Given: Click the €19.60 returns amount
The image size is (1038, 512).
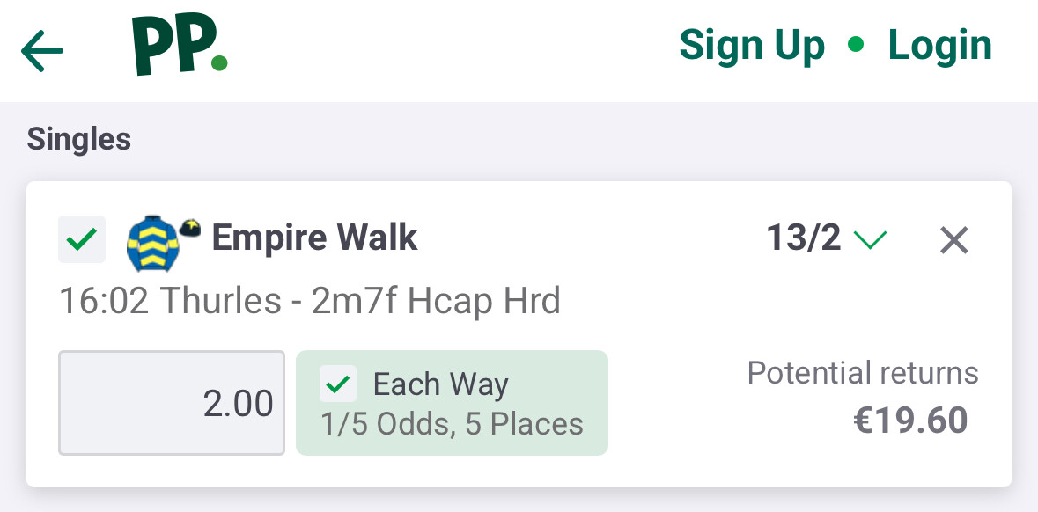Looking at the screenshot, I should point(910,421).
